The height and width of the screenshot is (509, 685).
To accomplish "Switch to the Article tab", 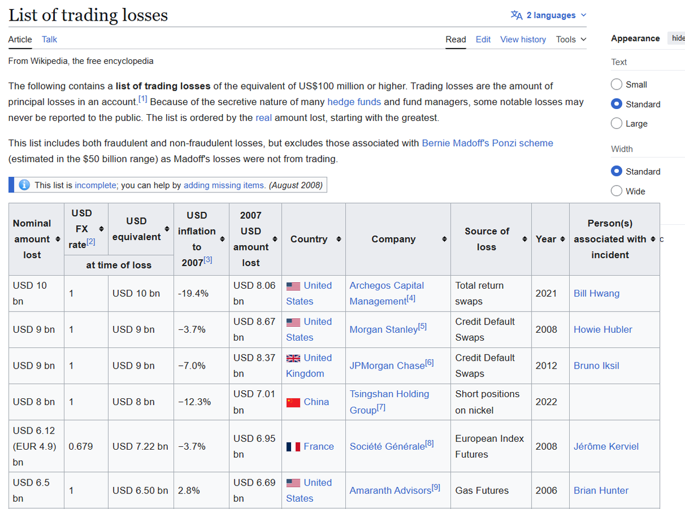I will [20, 39].
